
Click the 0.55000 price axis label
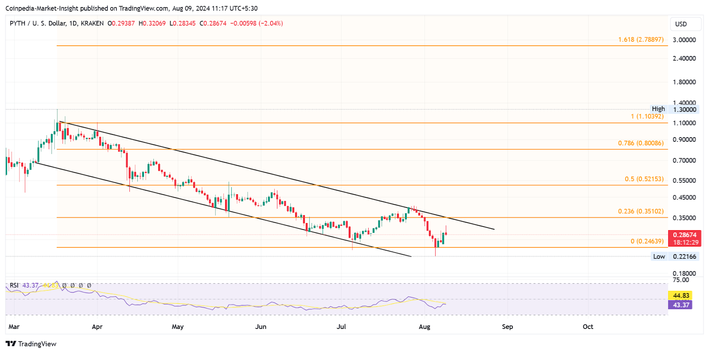[x=684, y=181]
